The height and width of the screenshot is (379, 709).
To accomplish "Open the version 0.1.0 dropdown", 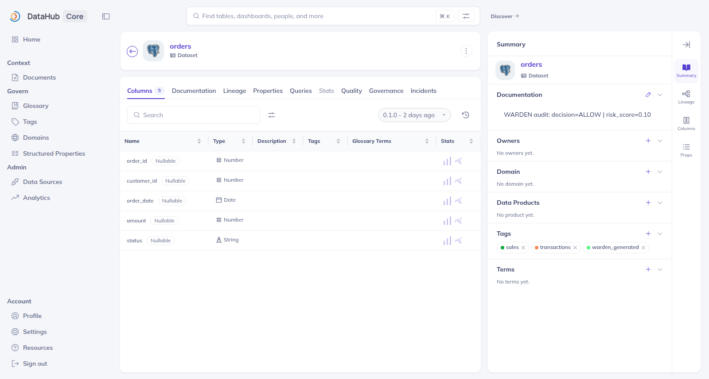I will (x=414, y=115).
